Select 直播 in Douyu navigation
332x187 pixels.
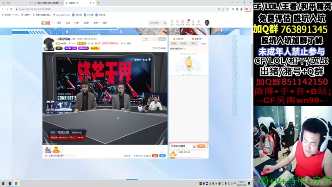[x=68, y=23]
